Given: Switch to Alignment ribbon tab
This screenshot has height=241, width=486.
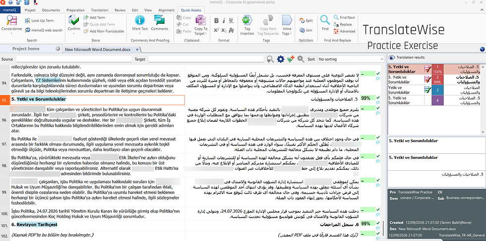Looking at the screenshot, I should (x=166, y=10).
